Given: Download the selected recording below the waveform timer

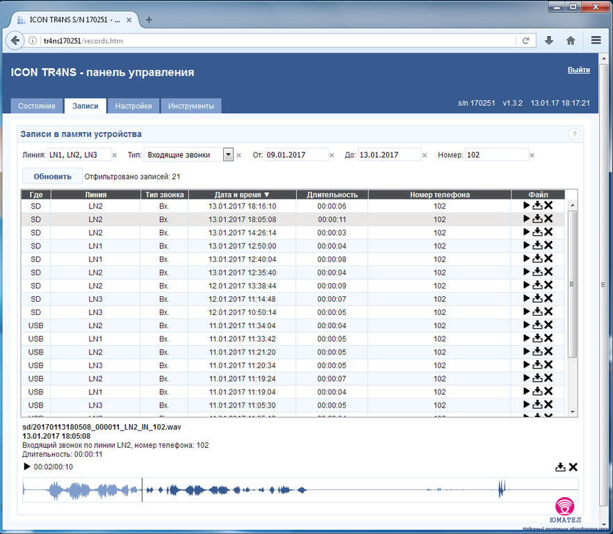Looking at the screenshot, I should pos(560,467).
